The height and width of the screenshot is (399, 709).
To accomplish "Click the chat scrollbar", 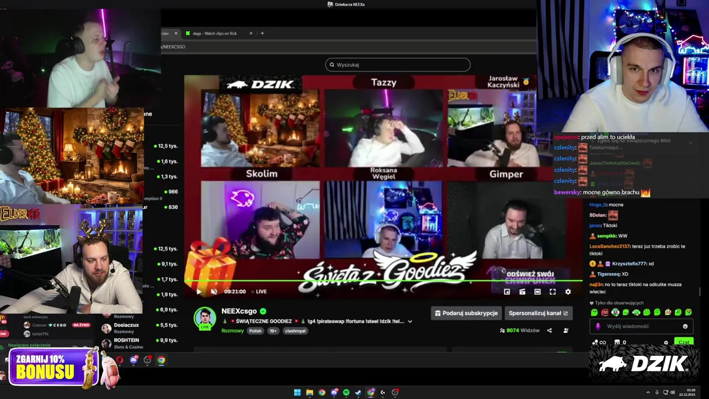I will coord(700,291).
